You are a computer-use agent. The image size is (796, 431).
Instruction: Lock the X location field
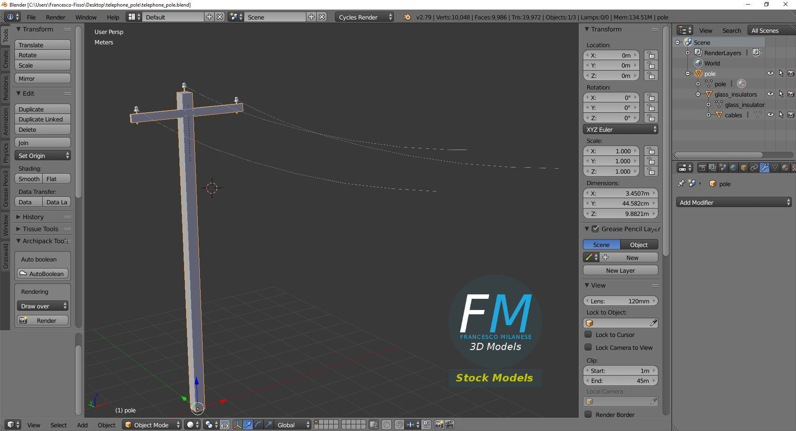point(651,55)
